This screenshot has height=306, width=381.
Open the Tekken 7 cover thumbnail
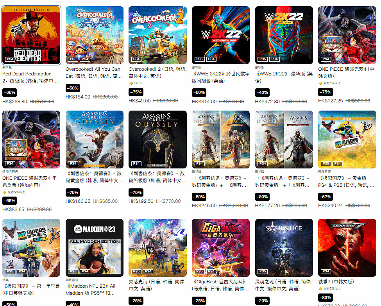[x=347, y=248]
